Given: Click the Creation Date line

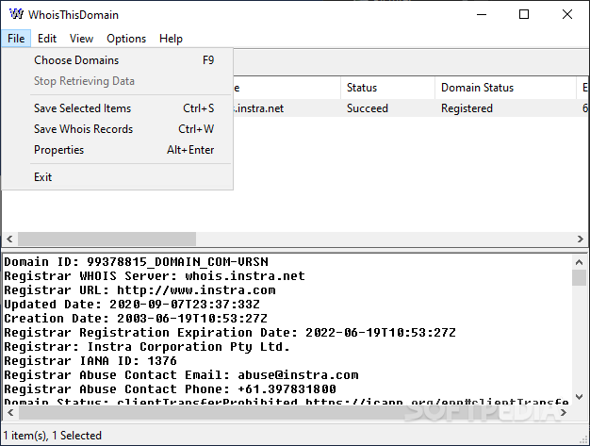Looking at the screenshot, I should coord(136,319).
